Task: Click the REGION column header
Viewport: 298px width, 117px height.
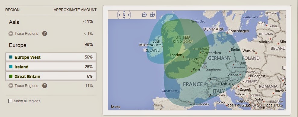Action: click(x=12, y=10)
